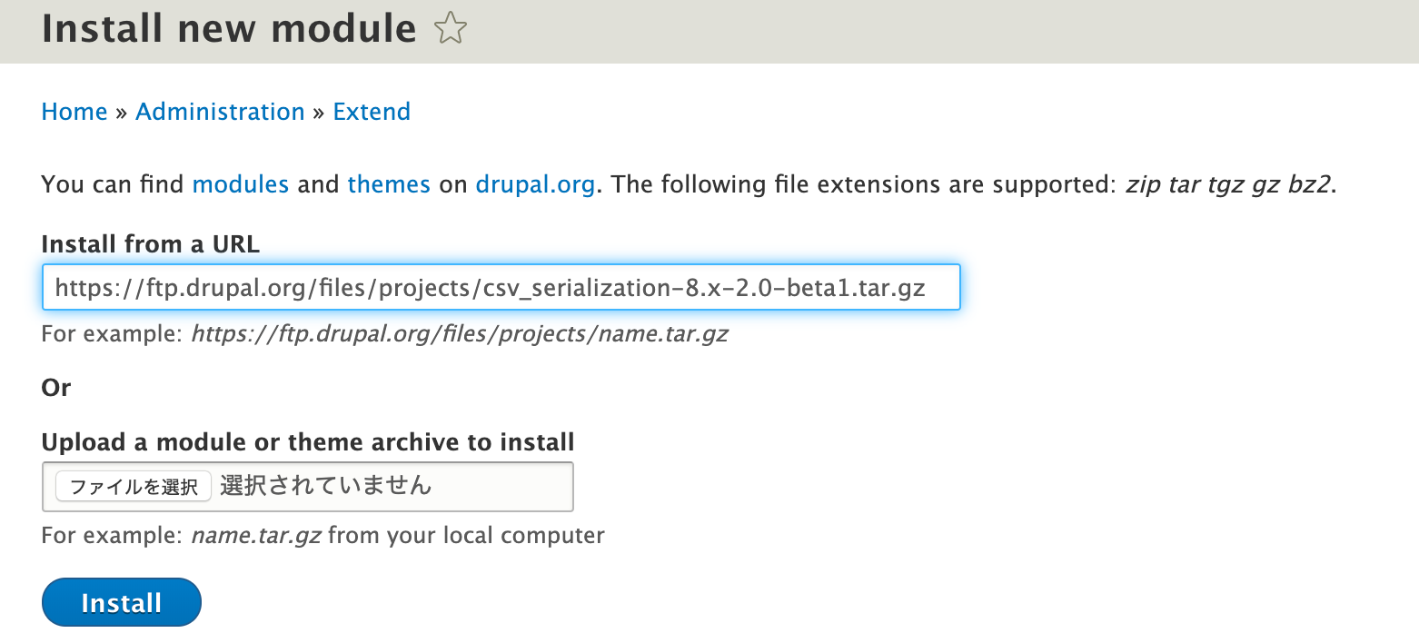Click the "Install from a URL" label
Image resolution: width=1419 pixels, height=643 pixels.
click(151, 244)
